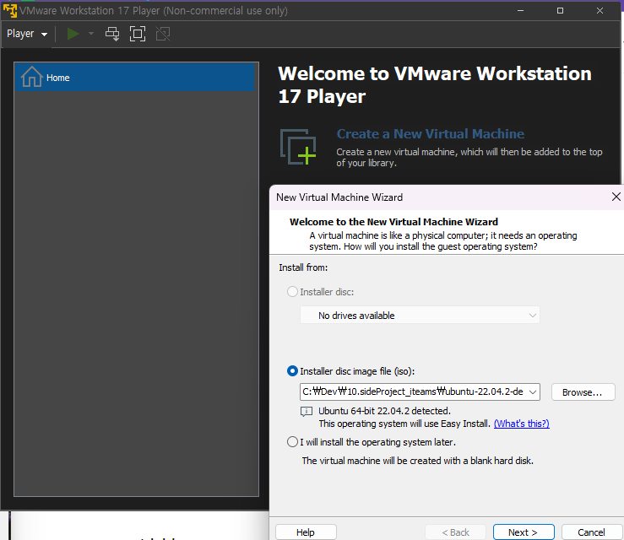624x540 pixels.
Task: Open the No drives available dropdown
Action: pos(420,316)
